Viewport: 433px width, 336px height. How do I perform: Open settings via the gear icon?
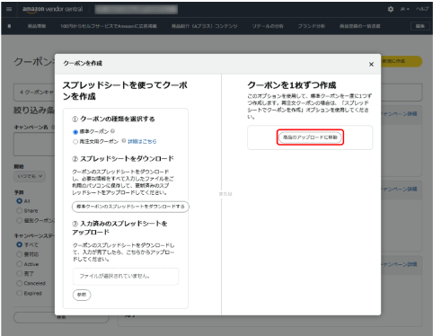(x=391, y=9)
